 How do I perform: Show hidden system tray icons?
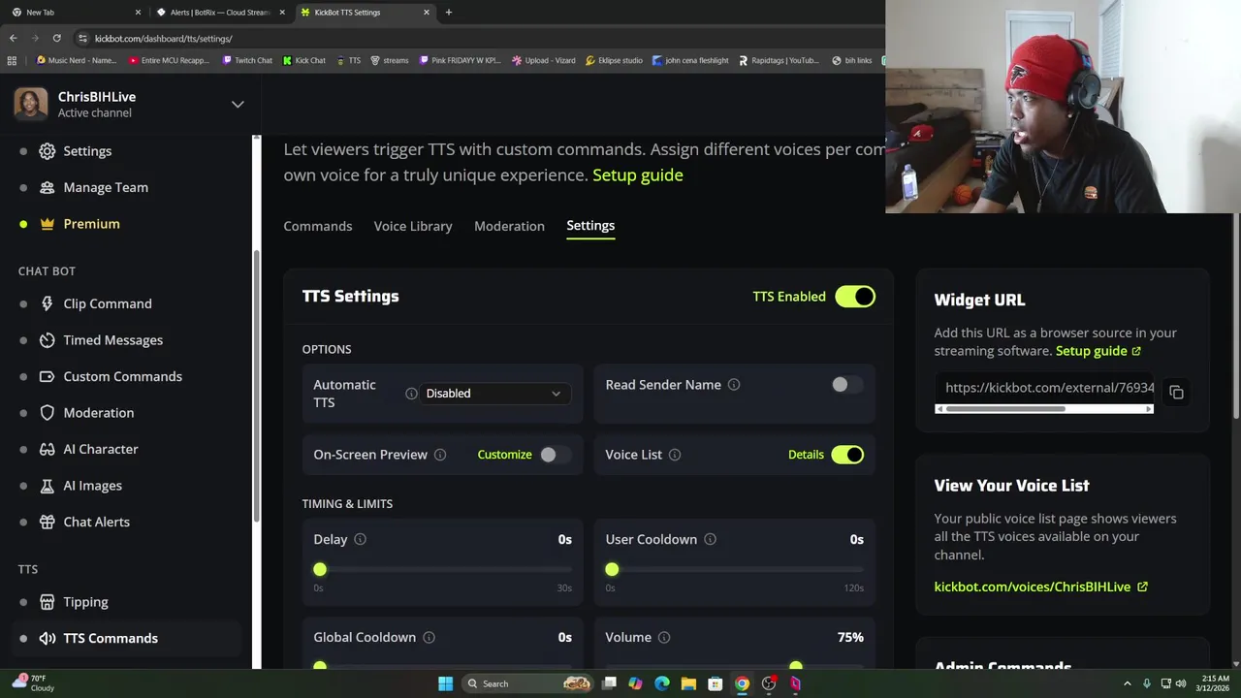(x=1128, y=683)
